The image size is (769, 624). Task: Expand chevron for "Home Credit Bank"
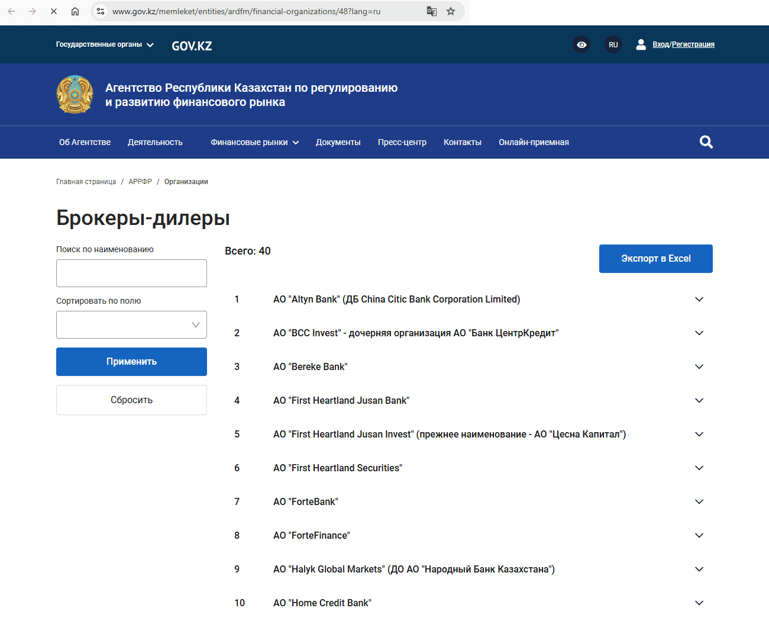tap(699, 603)
